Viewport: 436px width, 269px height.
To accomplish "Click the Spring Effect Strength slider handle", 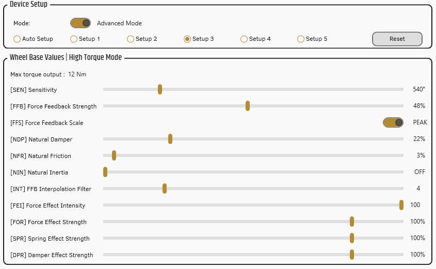I will (x=352, y=238).
